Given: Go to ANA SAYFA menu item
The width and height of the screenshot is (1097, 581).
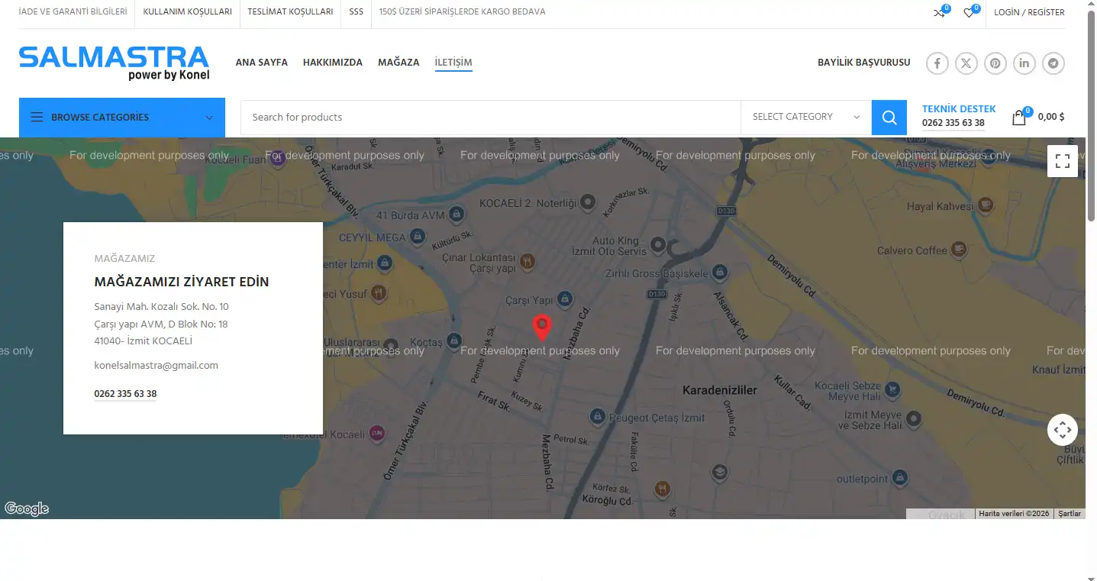Looking at the screenshot, I should (x=262, y=63).
